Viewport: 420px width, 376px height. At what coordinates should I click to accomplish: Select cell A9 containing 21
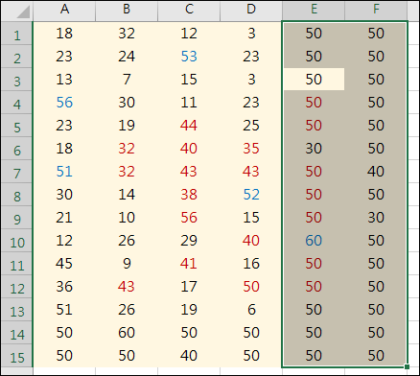[x=64, y=218]
